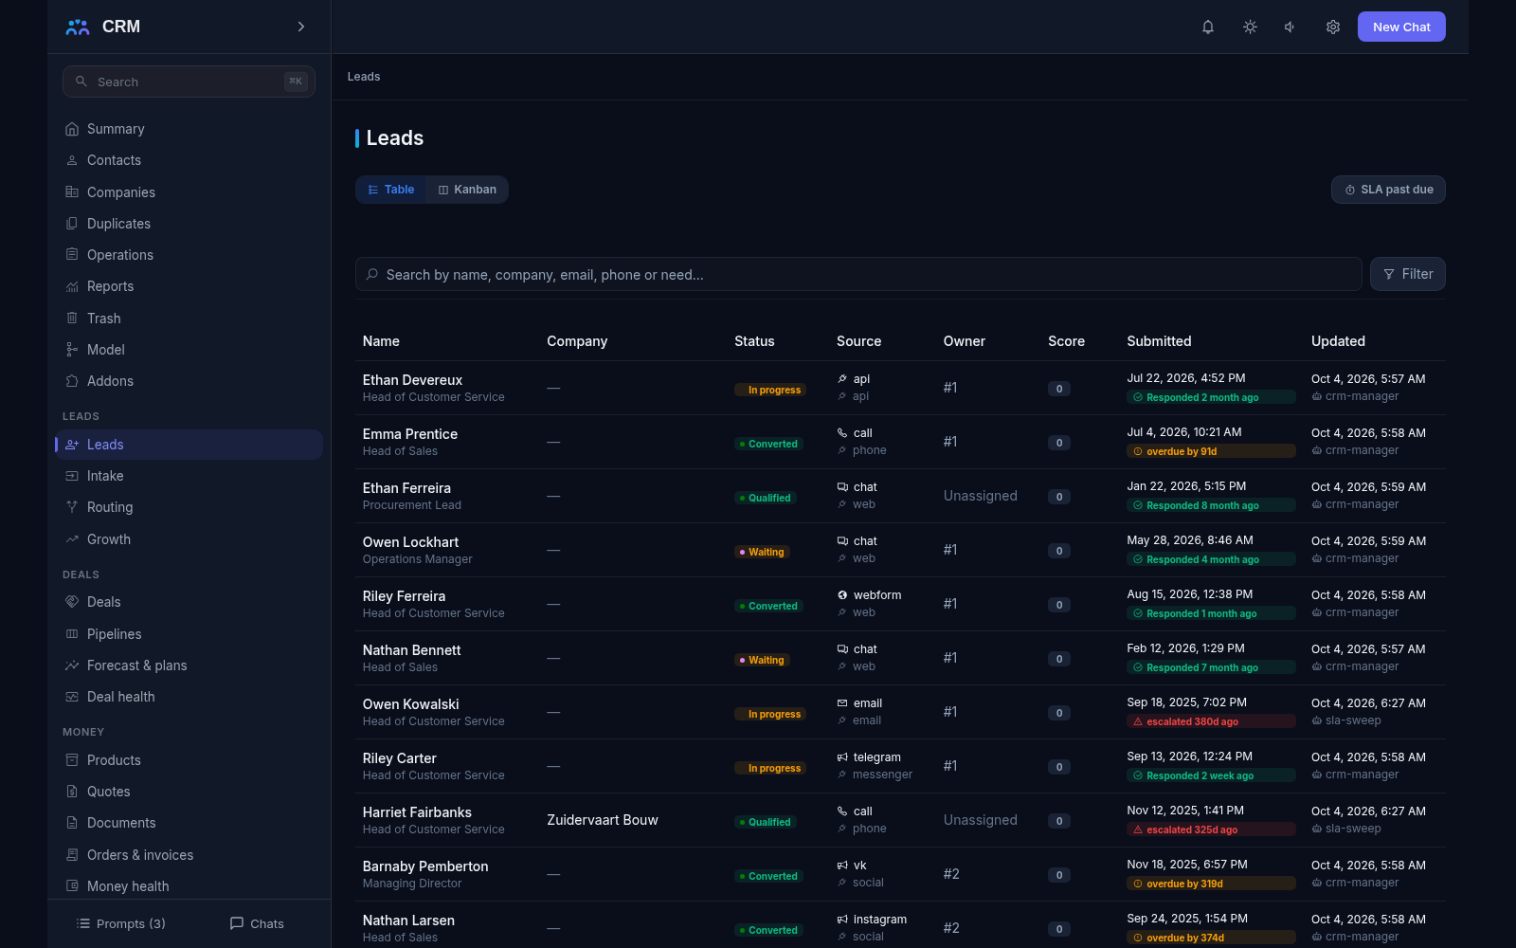Click the Leads breadcrumb

point(364,77)
